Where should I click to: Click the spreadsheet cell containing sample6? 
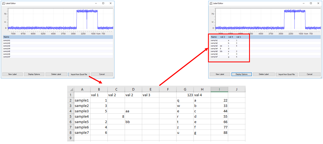point(82,127)
